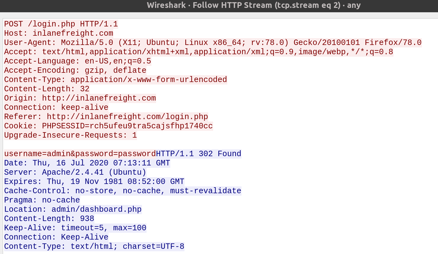Click the PHPSESSID cookie line
This screenshot has height=254, width=438.
pyautogui.click(x=108, y=126)
